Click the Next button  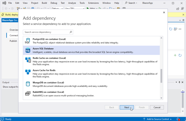(127, 107)
